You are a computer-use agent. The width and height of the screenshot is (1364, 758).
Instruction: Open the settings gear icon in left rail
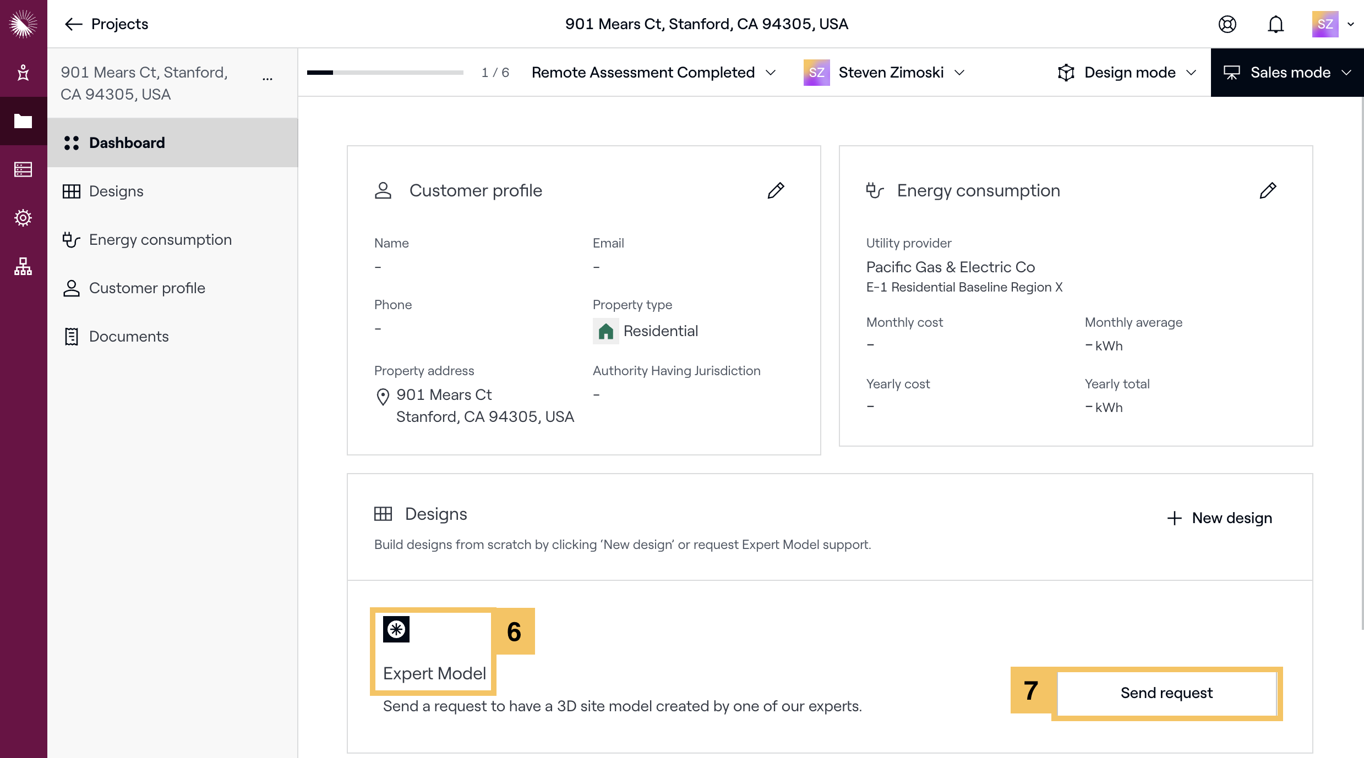(23, 218)
